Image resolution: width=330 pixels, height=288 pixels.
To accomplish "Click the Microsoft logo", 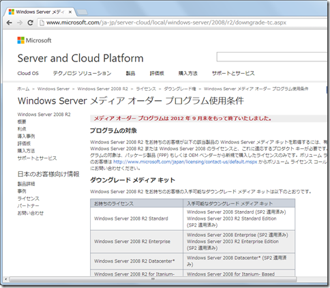I will [x=34, y=40].
